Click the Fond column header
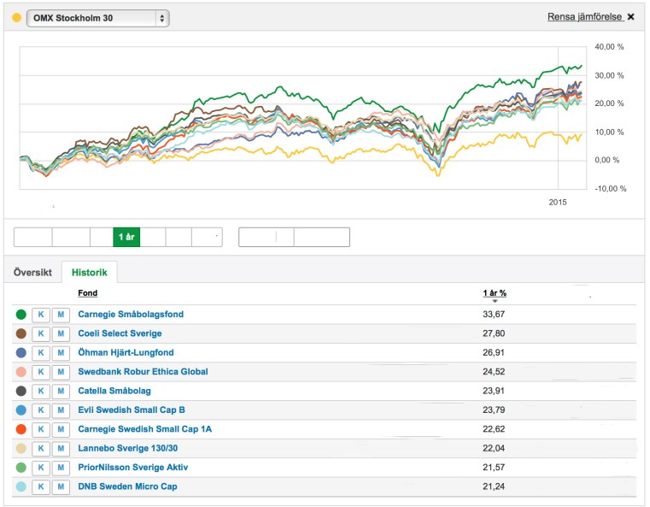This screenshot has width=650, height=507. tap(87, 292)
